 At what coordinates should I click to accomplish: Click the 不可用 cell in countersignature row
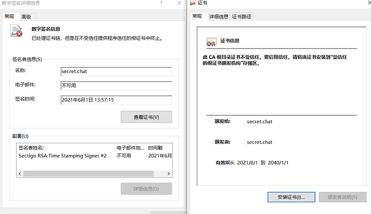click(x=124, y=156)
